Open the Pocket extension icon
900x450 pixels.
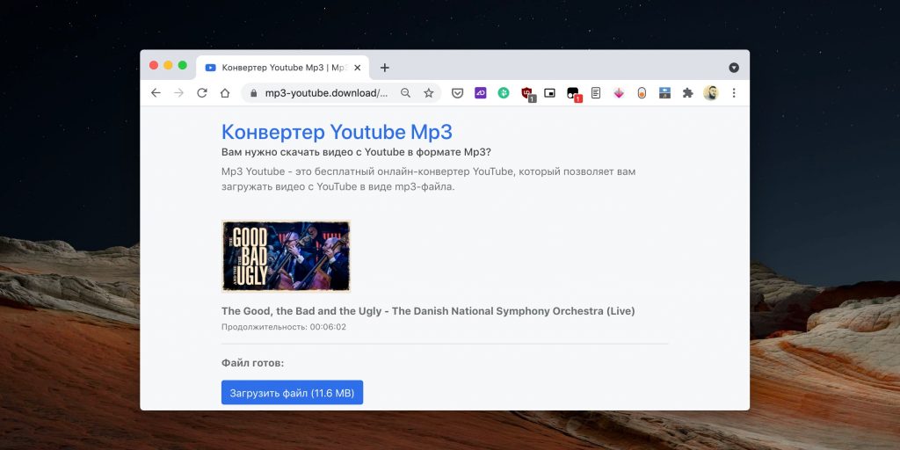coord(457,93)
